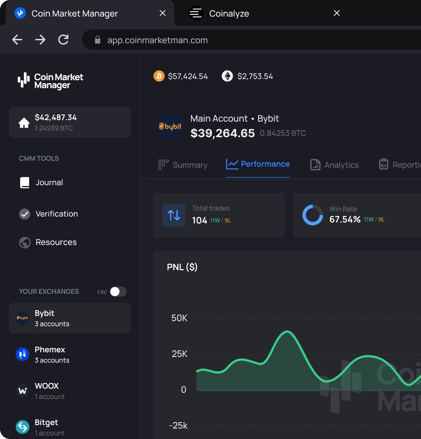Select the WOOX exchange entry
Viewport: 421px width, 439px height.
point(70,391)
